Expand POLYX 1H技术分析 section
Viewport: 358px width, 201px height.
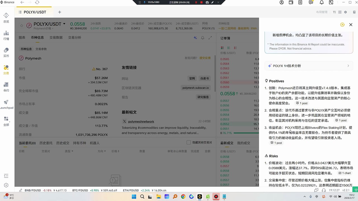pyautogui.click(x=309, y=66)
